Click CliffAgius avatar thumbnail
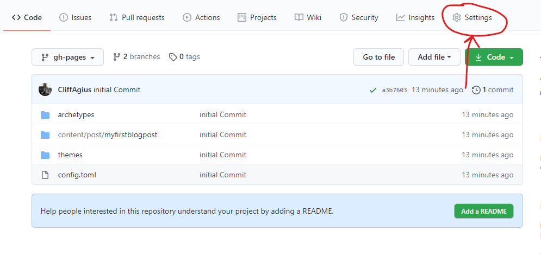 pyautogui.click(x=45, y=90)
